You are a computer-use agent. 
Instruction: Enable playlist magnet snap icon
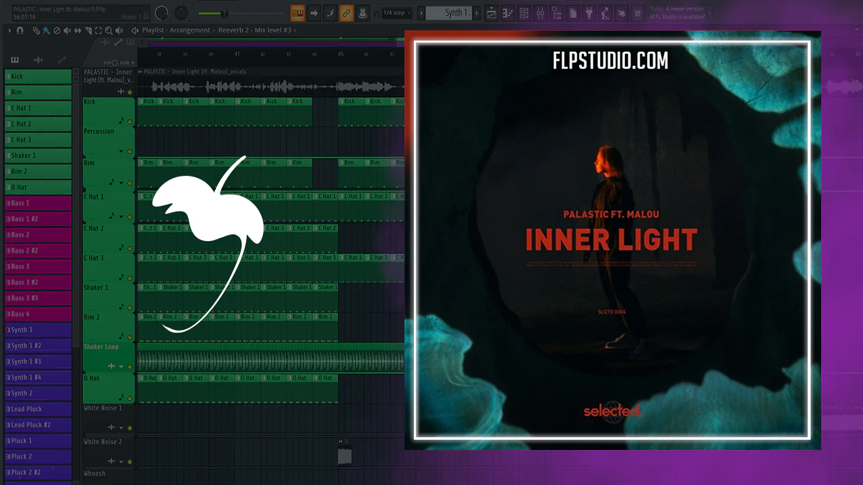pyautogui.click(x=20, y=30)
